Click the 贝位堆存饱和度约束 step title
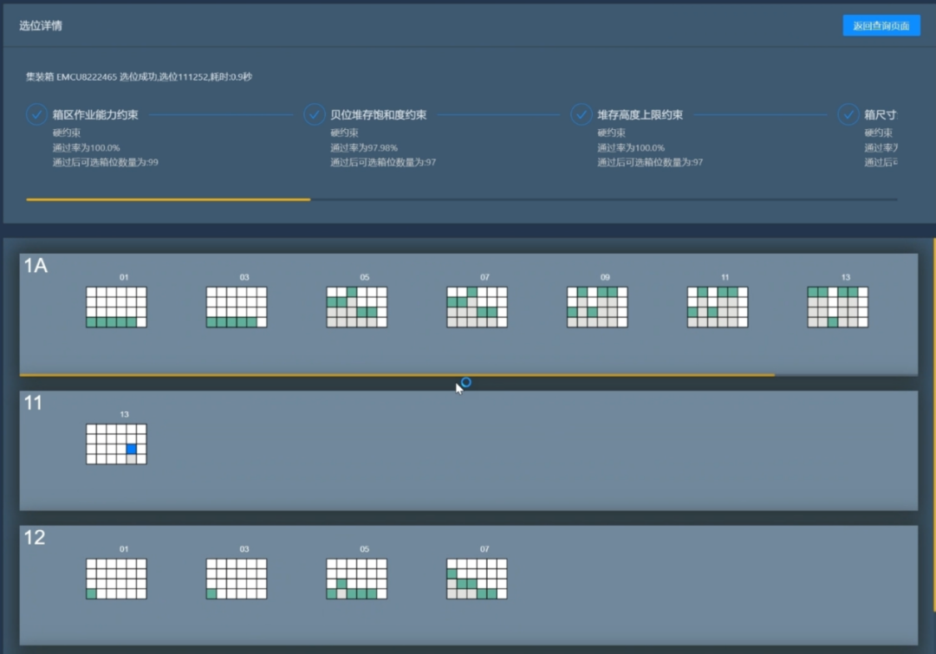 (379, 114)
